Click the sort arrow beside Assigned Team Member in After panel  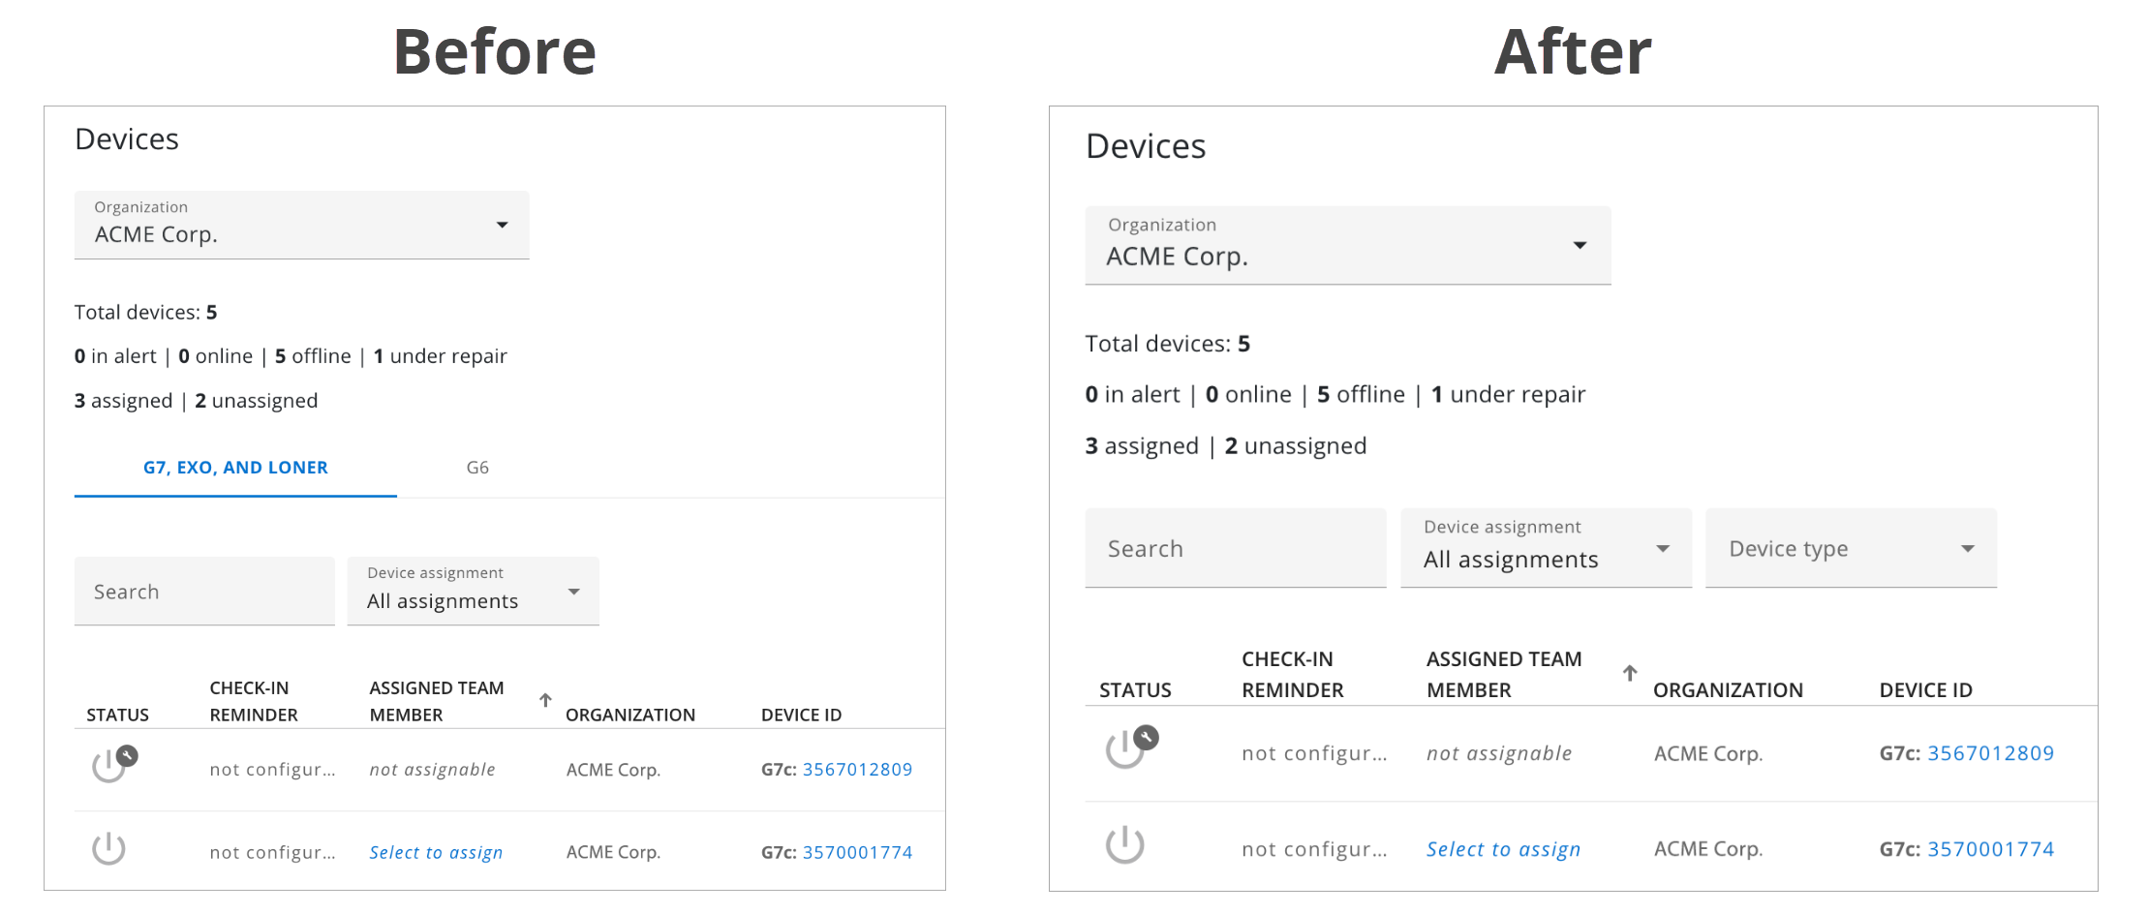1630,673
